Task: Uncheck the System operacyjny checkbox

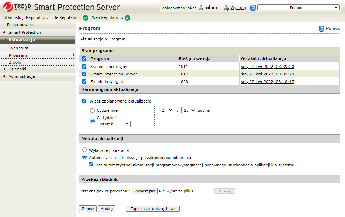Action: (84, 66)
